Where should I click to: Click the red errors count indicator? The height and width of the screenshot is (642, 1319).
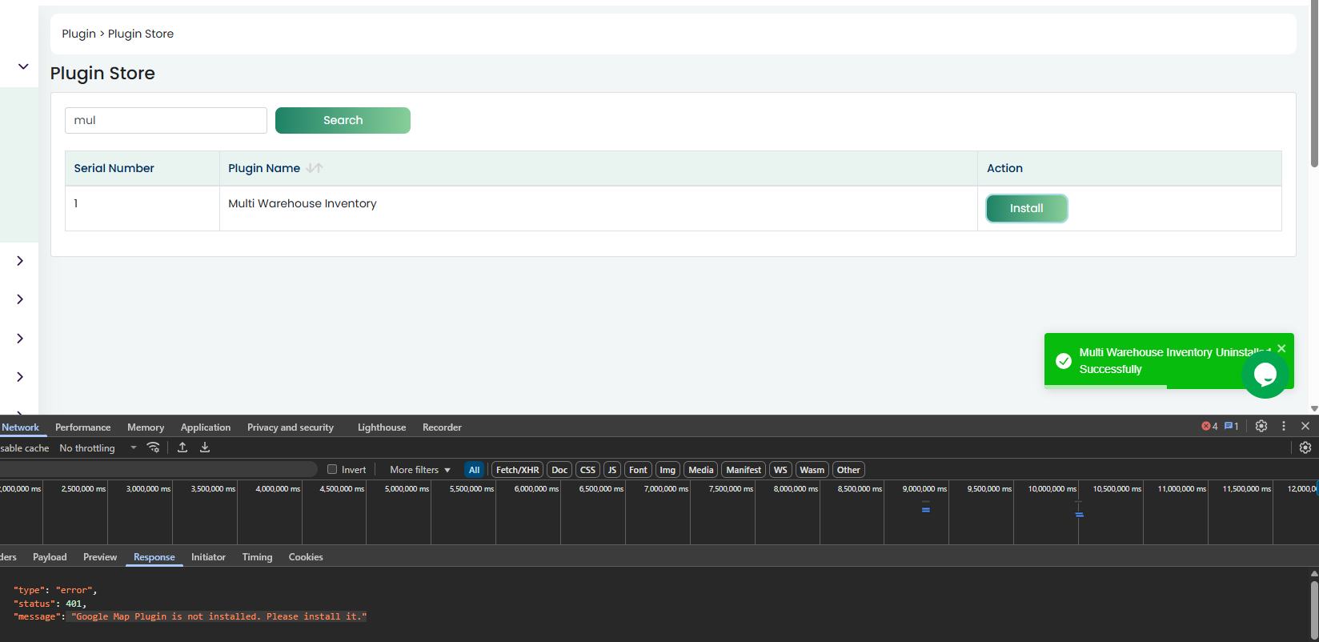tap(1209, 427)
